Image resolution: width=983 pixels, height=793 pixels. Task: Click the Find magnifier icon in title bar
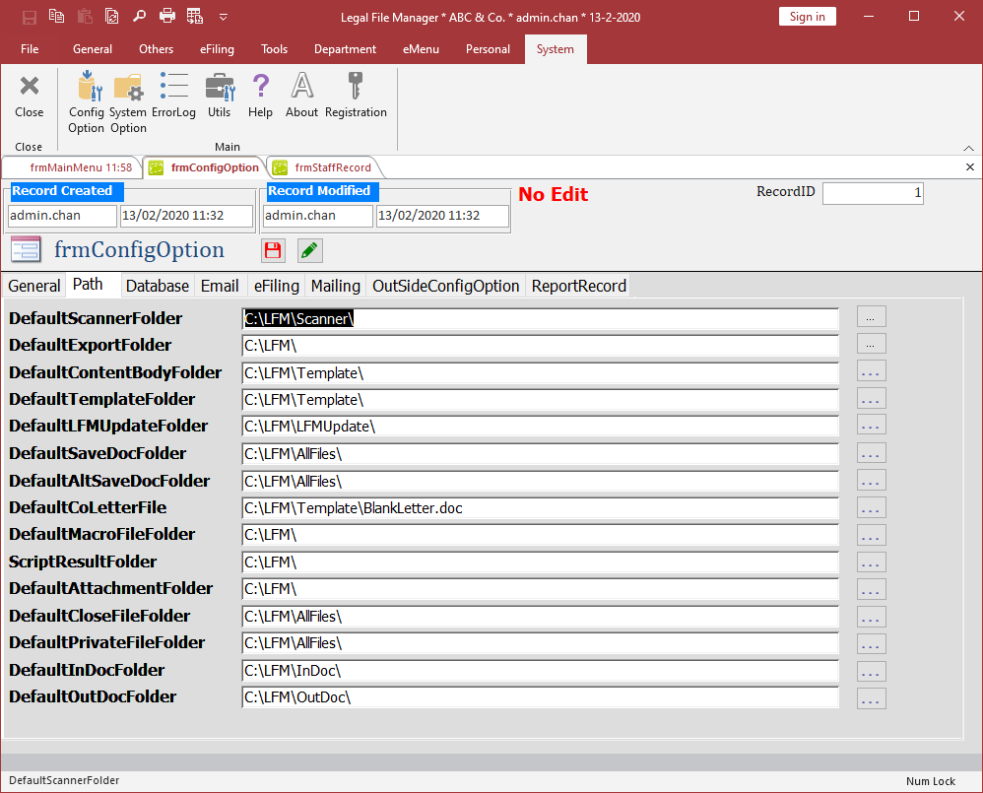(139, 17)
